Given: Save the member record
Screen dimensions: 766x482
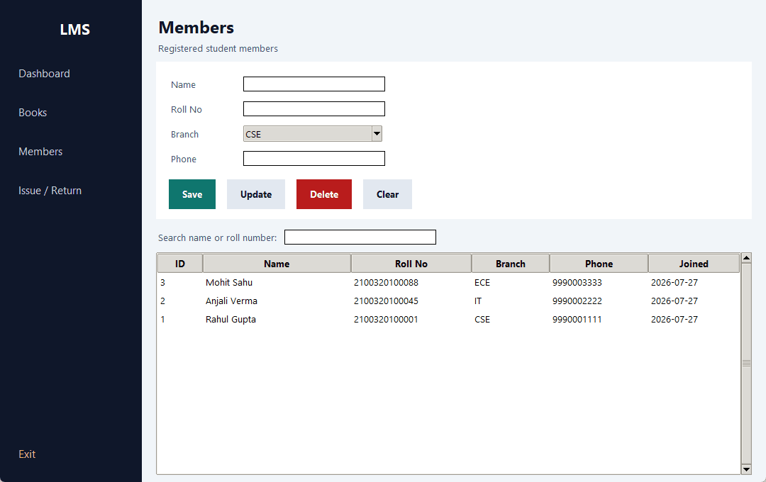Looking at the screenshot, I should 192,194.
